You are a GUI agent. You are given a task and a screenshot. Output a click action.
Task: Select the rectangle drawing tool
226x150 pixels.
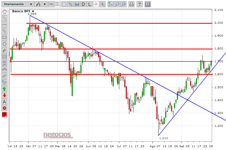4,37
